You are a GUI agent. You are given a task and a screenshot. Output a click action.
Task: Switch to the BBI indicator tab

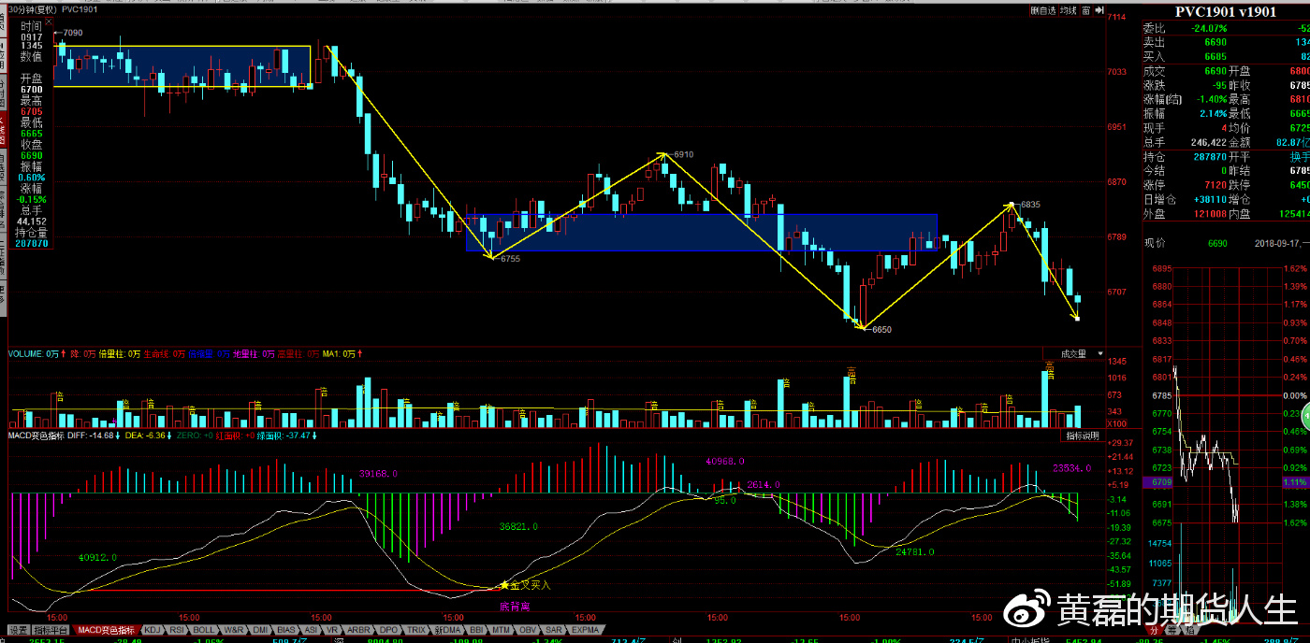477,630
